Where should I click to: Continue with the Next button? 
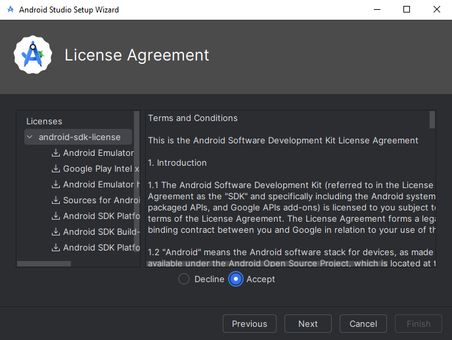[x=308, y=324]
